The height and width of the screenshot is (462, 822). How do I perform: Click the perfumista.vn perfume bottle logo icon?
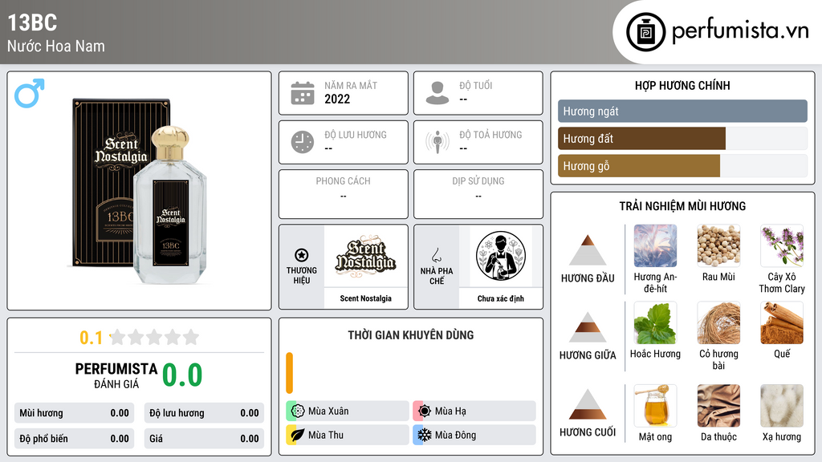(645, 32)
